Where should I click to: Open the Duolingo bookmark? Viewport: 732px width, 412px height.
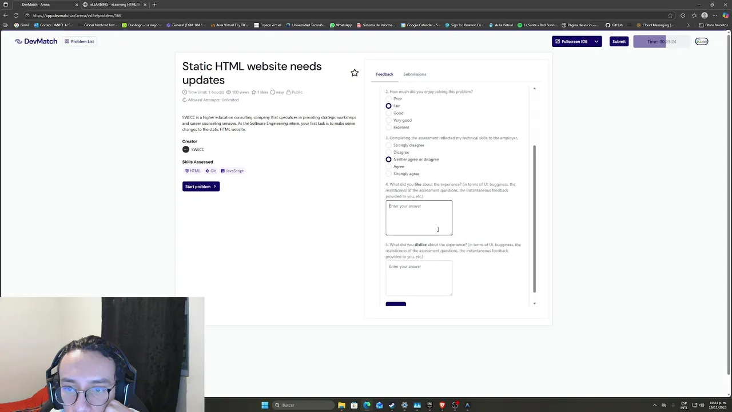point(142,25)
